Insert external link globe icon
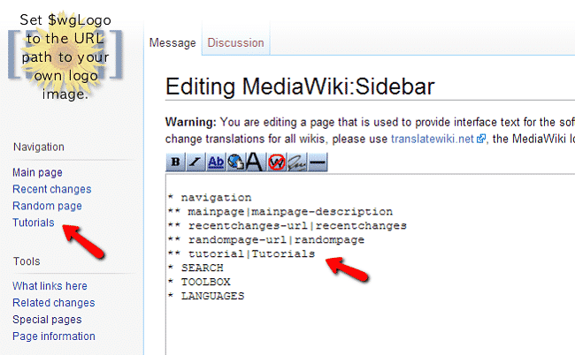This screenshot has width=575, height=355. pos(235,162)
